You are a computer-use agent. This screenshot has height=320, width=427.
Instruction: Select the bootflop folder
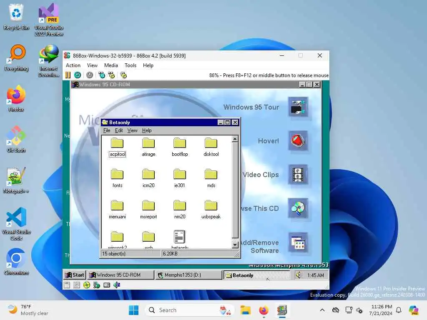pyautogui.click(x=180, y=147)
